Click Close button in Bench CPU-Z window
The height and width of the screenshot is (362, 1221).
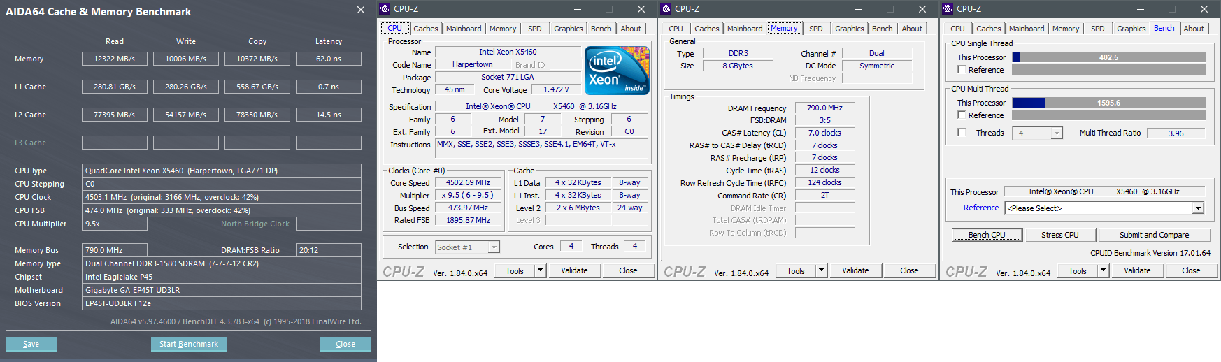pos(1191,270)
